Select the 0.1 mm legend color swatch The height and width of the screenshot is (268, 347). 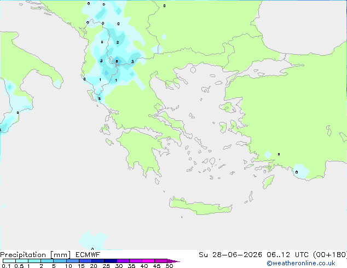coord(9,261)
